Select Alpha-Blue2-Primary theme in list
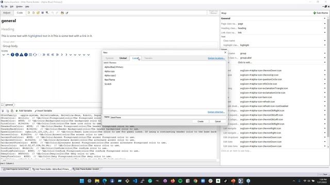 pos(114,67)
